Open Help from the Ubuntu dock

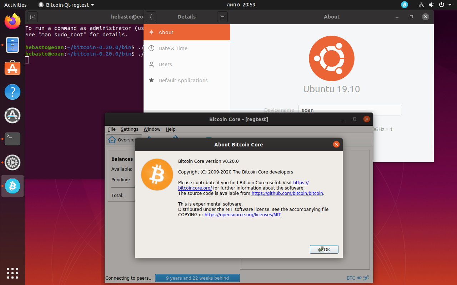[12, 92]
